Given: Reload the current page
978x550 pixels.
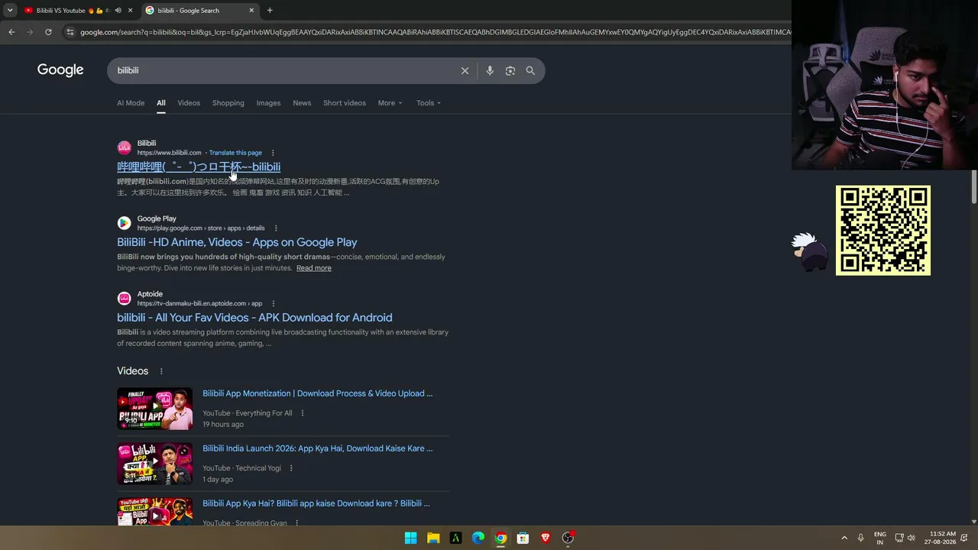Looking at the screenshot, I should point(48,32).
